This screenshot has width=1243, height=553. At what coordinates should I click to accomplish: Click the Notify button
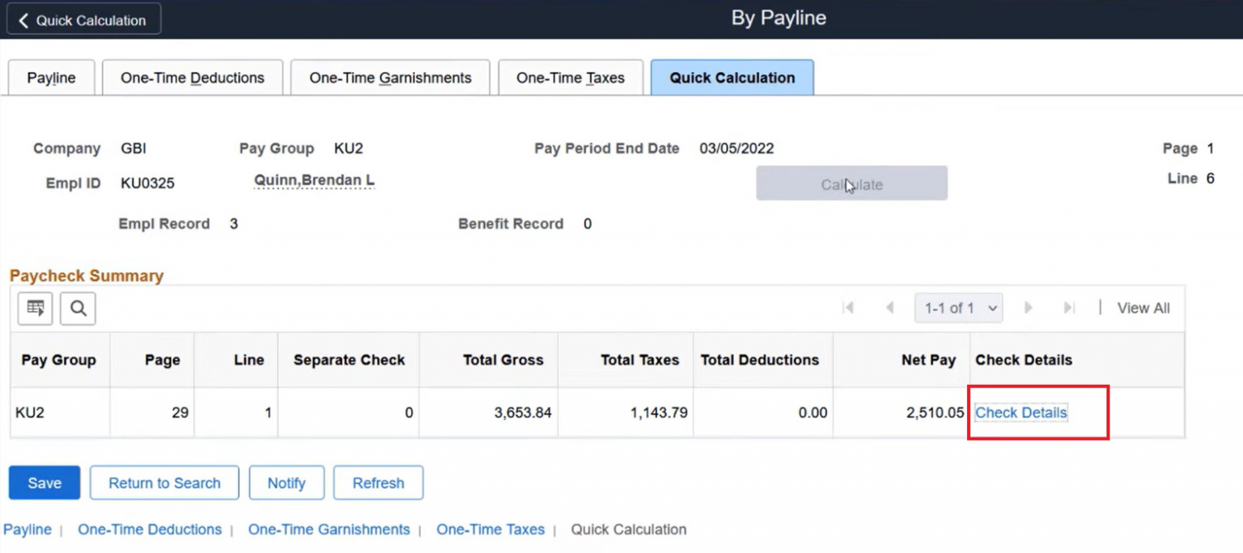(x=286, y=483)
